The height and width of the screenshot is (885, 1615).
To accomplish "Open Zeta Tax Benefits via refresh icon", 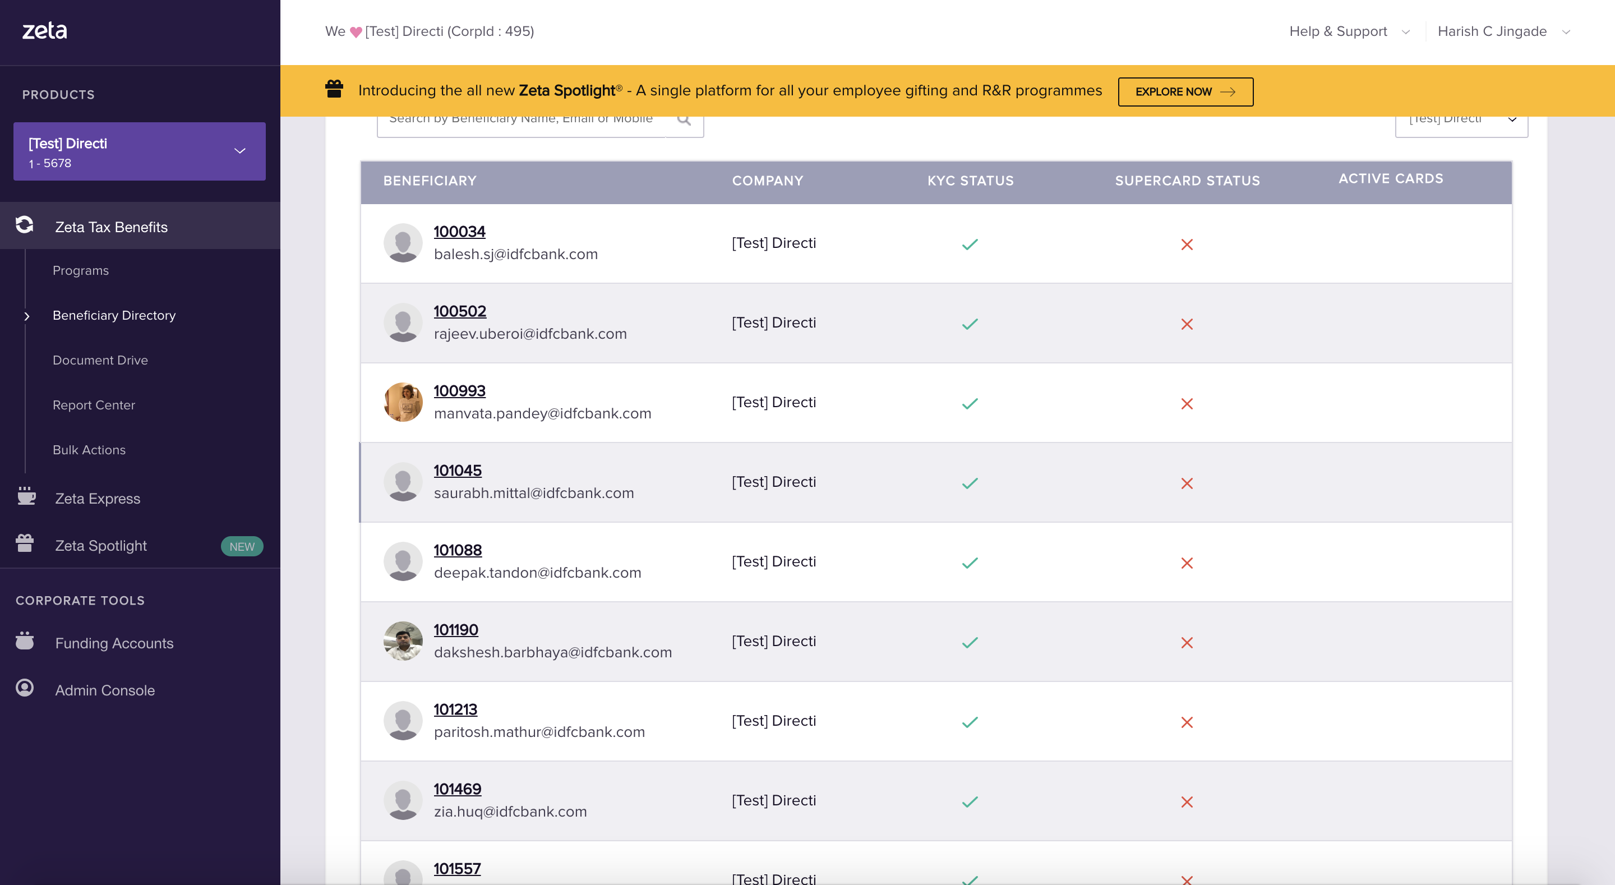I will point(25,225).
